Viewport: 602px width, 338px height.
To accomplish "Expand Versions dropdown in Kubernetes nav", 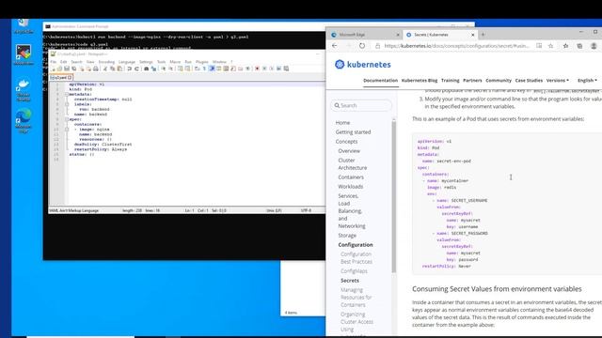I will pyautogui.click(x=558, y=81).
